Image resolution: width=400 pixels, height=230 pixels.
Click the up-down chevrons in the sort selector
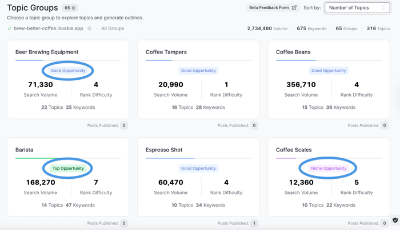pos(383,8)
